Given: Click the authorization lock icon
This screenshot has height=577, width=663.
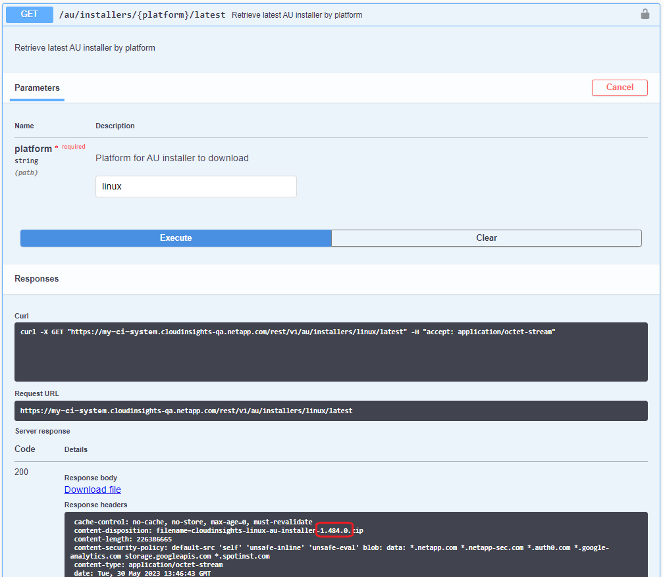Looking at the screenshot, I should (645, 14).
